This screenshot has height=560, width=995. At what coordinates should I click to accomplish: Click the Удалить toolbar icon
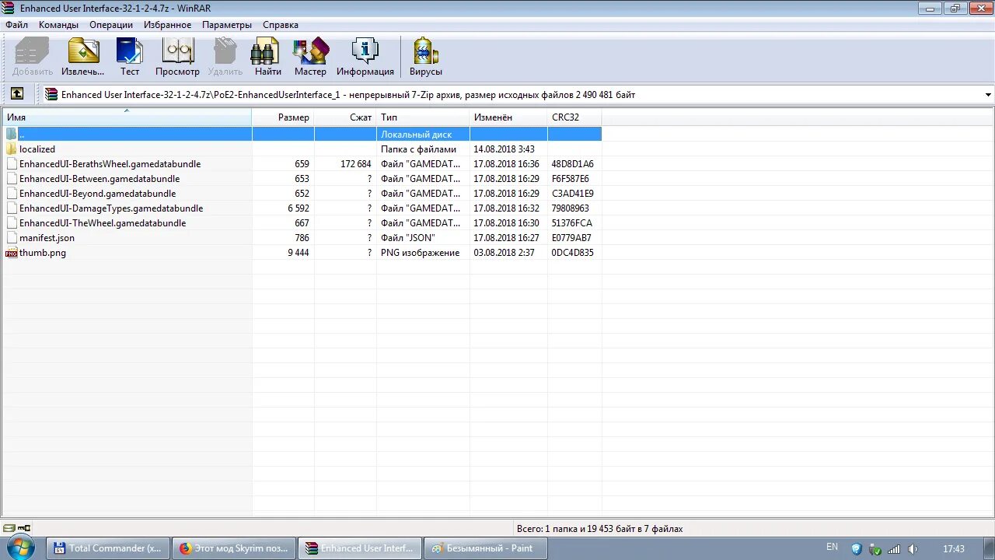click(225, 57)
